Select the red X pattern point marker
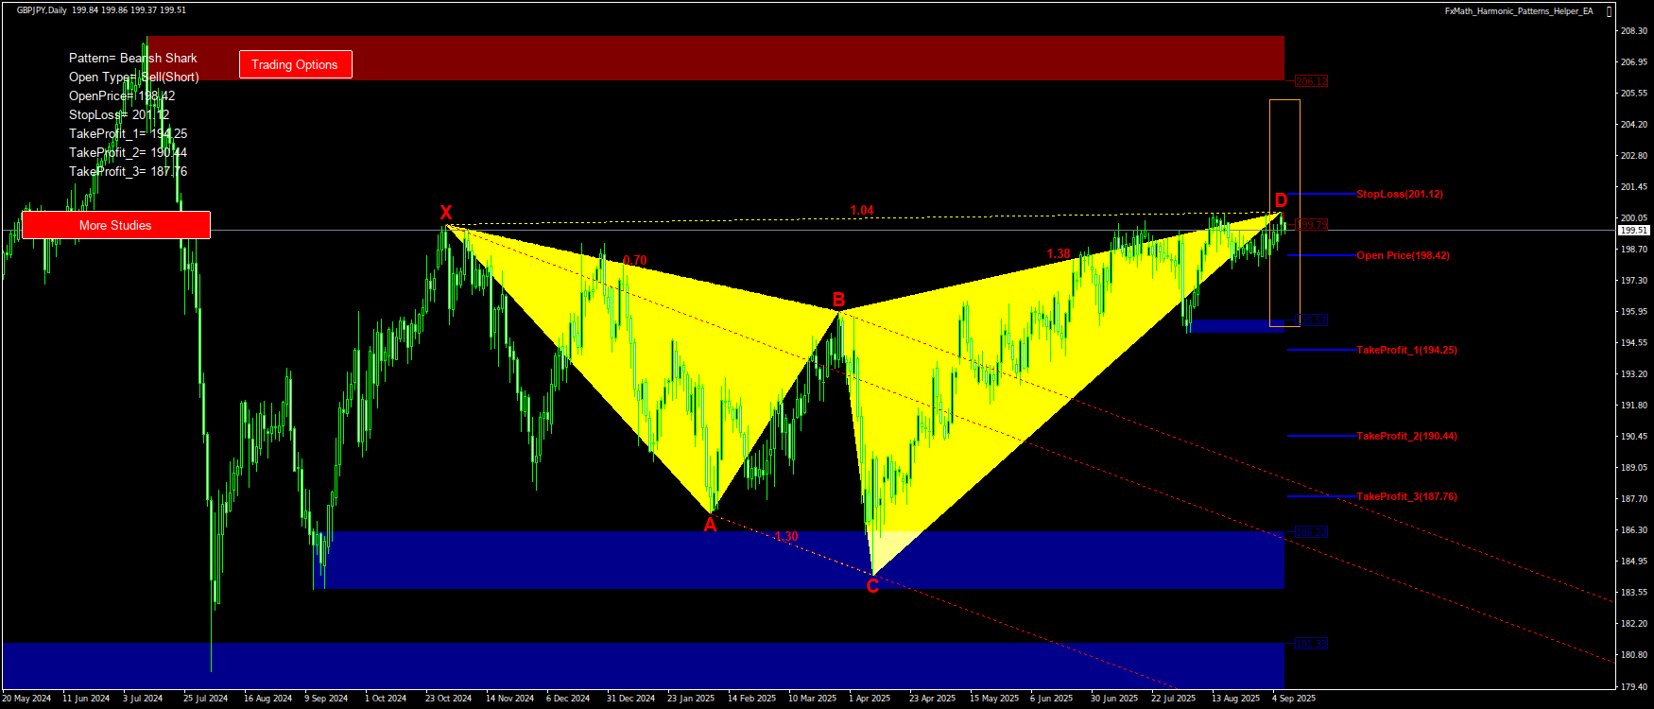The height and width of the screenshot is (709, 1654). click(x=446, y=213)
